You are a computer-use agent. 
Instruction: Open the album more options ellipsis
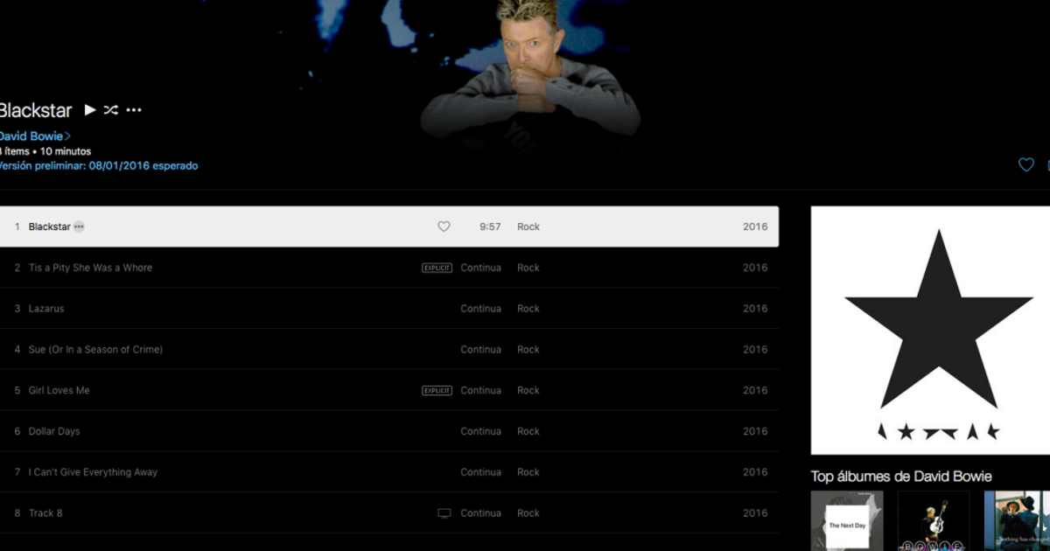(134, 110)
